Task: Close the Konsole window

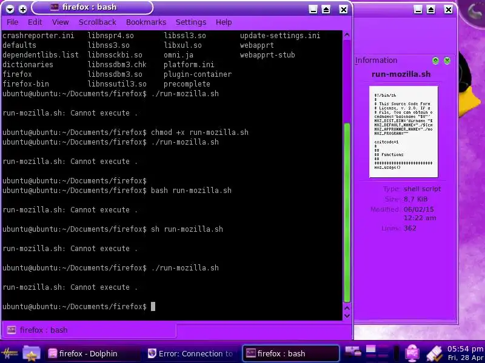Action: pyautogui.click(x=343, y=9)
